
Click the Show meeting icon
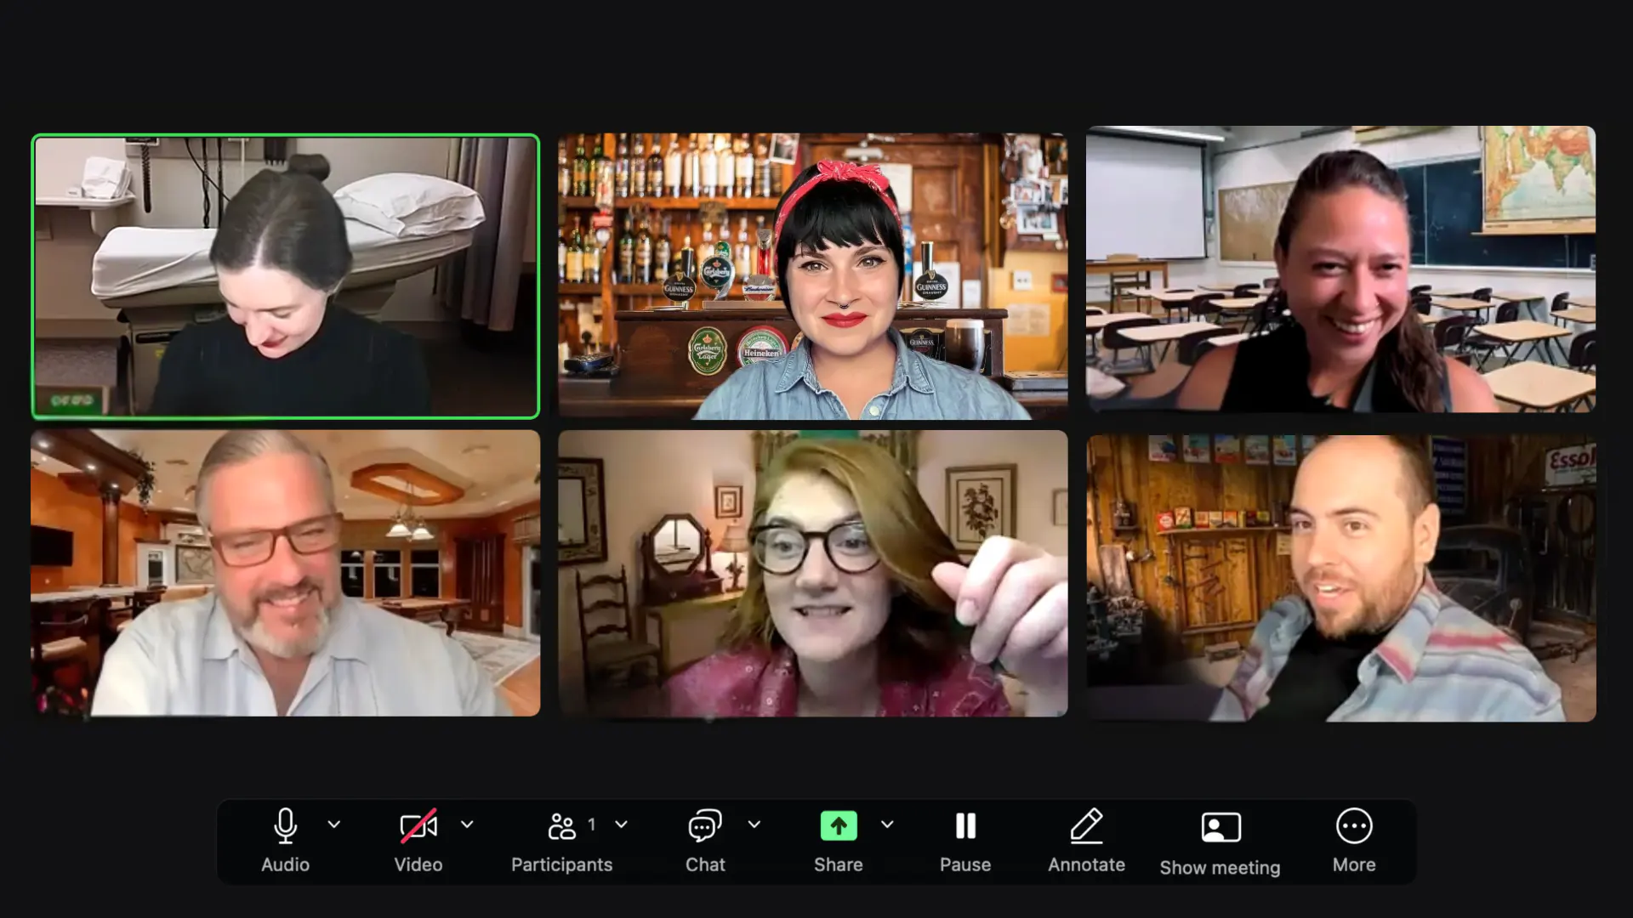click(x=1220, y=827)
